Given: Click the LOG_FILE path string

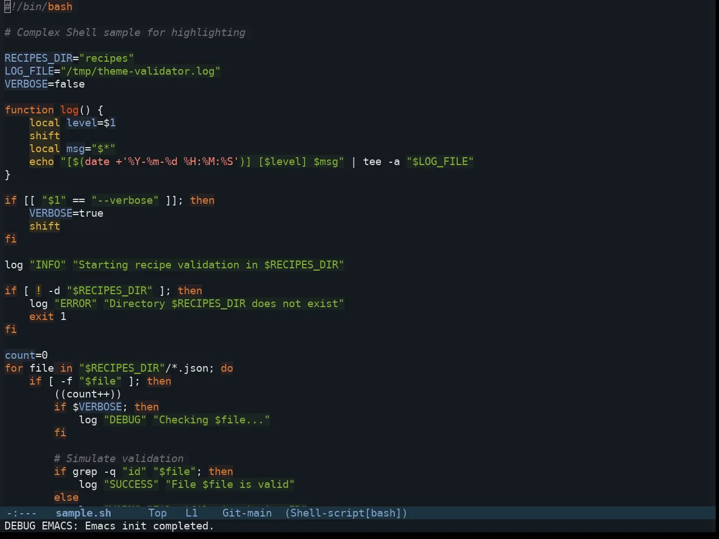Looking at the screenshot, I should click(x=140, y=71).
